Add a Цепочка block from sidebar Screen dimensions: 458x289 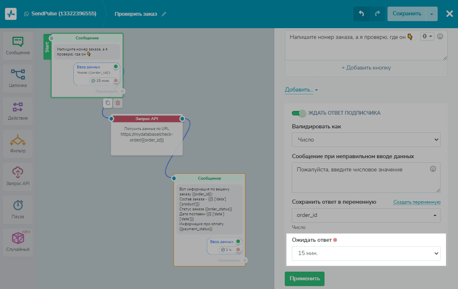18,79
